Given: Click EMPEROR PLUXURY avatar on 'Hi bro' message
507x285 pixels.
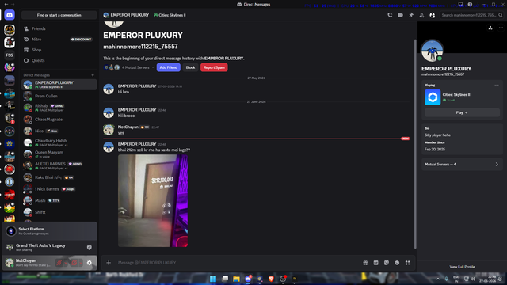Looking at the screenshot, I should click(x=109, y=89).
